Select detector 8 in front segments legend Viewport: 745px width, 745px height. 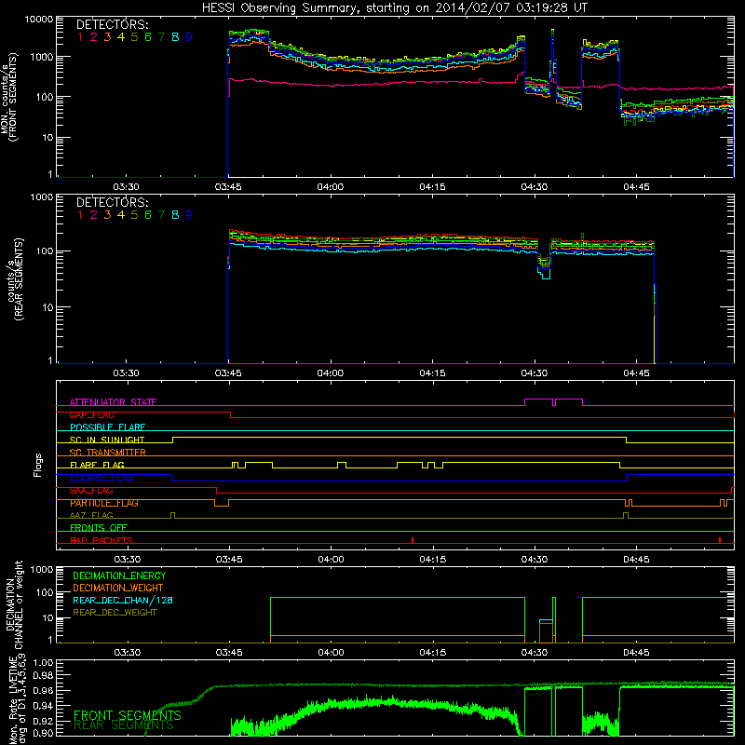click(x=175, y=37)
